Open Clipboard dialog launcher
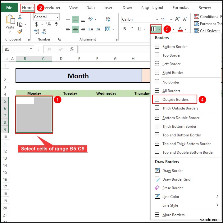Image resolution: width=223 pixels, height=223 pixels. pos(28,39)
